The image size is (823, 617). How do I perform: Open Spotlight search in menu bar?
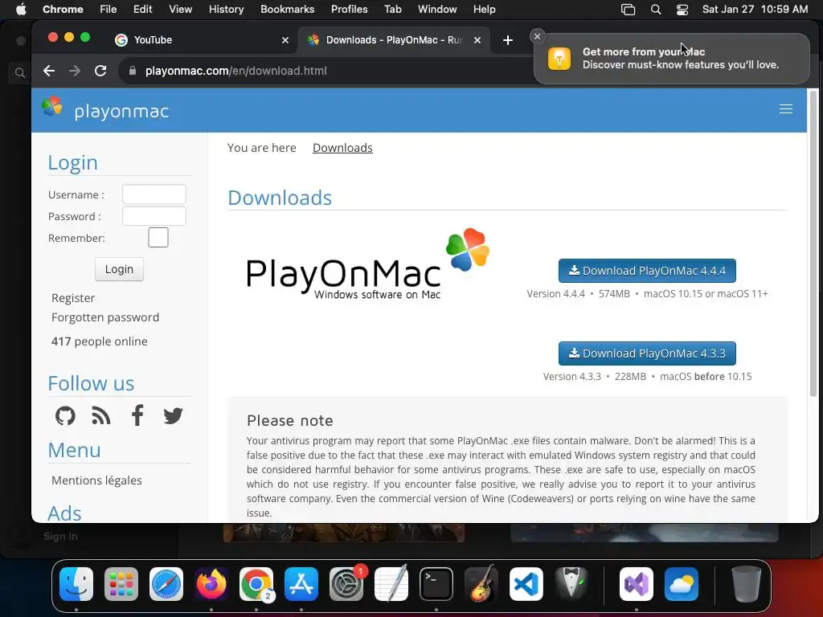(656, 10)
